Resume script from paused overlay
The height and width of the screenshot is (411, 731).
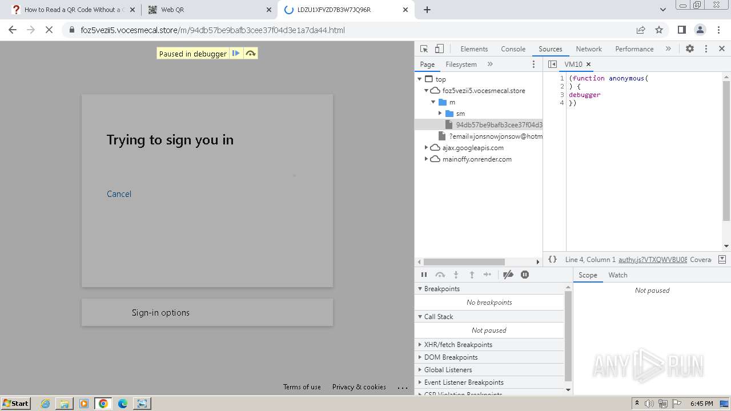[236, 54]
